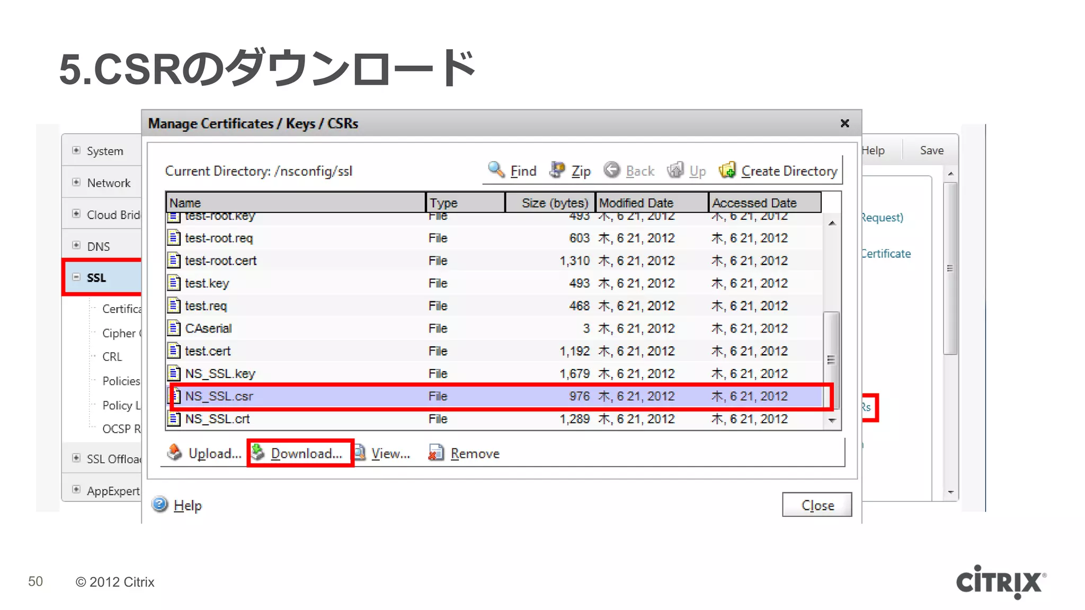The width and height of the screenshot is (1085, 610).
Task: Click background window scrollbar down arrow
Action: (x=950, y=492)
